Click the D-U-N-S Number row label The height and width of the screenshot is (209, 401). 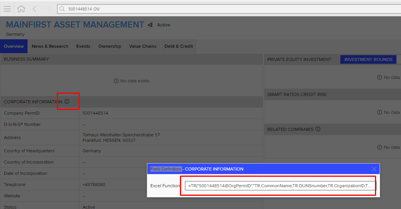(22, 124)
